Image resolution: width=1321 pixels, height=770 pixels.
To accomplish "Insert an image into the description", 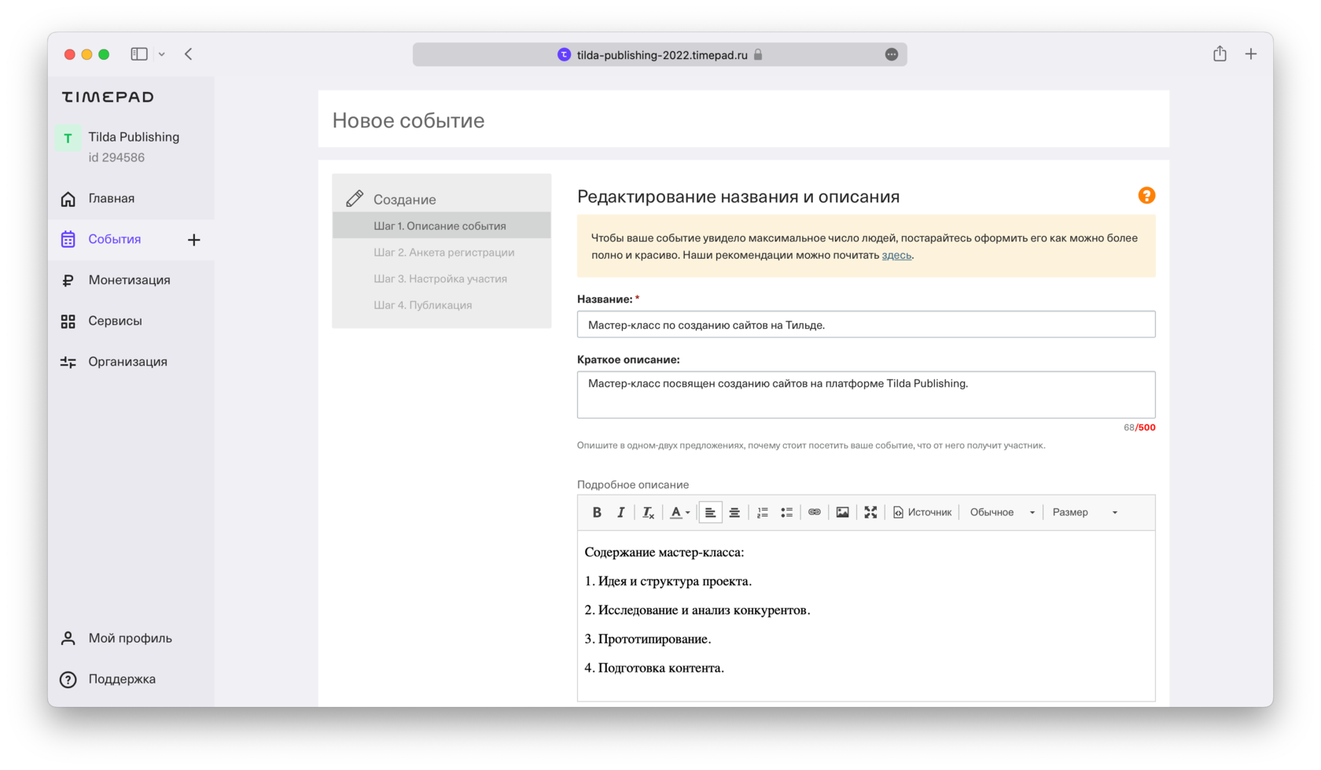I will click(x=842, y=512).
